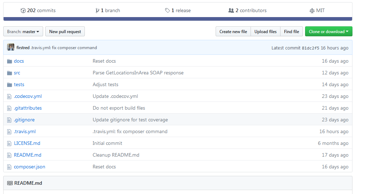Open latest commit hash 81dc2f5

(x=310, y=48)
